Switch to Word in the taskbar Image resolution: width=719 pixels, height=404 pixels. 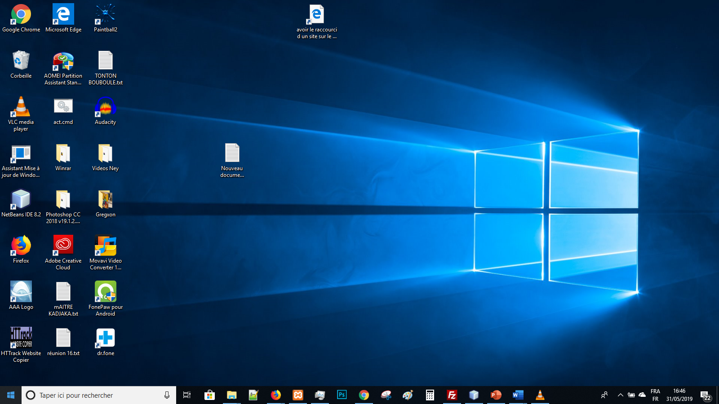tap(518, 395)
